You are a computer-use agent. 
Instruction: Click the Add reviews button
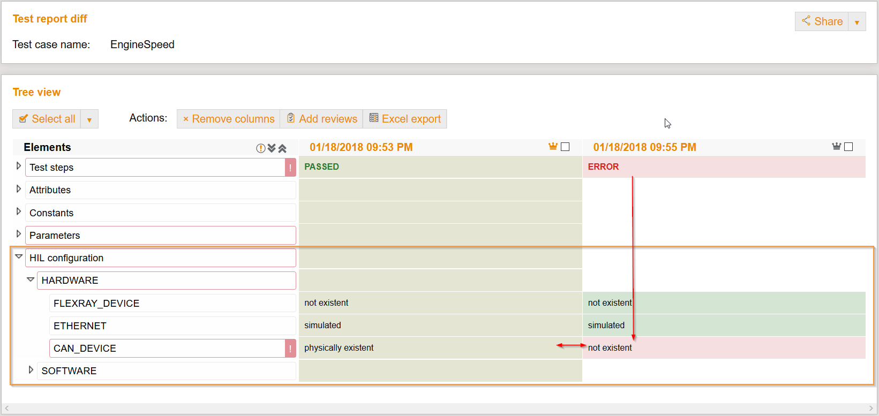pyautogui.click(x=322, y=119)
